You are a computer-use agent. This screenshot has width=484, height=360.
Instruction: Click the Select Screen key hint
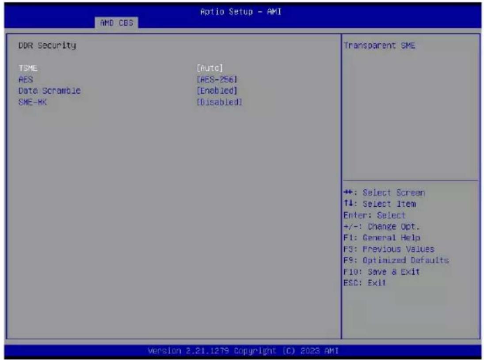(x=384, y=193)
